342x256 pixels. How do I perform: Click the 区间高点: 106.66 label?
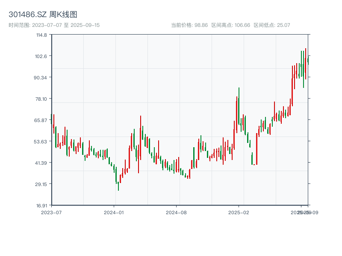pos(231,25)
